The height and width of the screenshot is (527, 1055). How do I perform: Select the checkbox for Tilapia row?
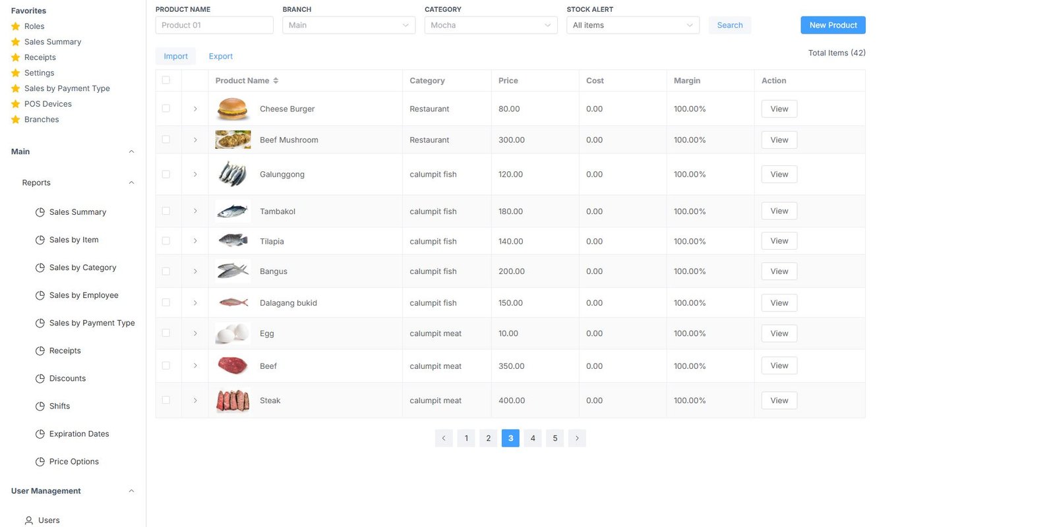[166, 241]
